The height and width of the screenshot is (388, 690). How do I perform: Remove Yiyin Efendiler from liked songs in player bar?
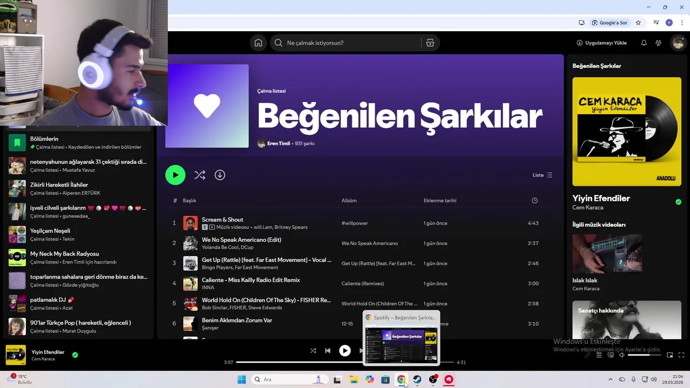[75, 355]
